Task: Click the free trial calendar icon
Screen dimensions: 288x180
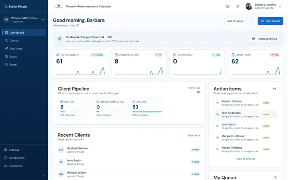Action: [60, 39]
